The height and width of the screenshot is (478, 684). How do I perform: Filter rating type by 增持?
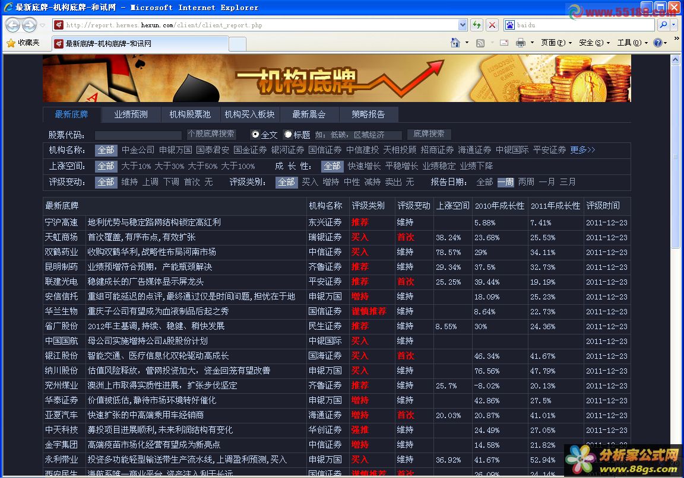pyautogui.click(x=331, y=182)
